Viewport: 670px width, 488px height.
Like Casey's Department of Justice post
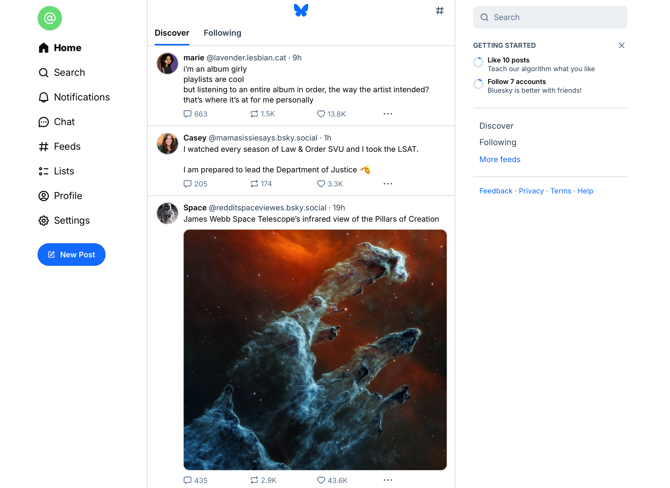point(321,184)
